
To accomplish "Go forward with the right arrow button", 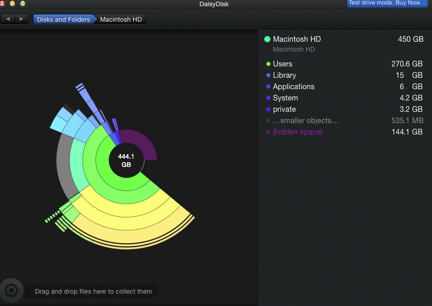I will pyautogui.click(x=22, y=19).
